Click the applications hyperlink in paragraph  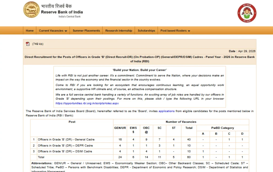166,111
